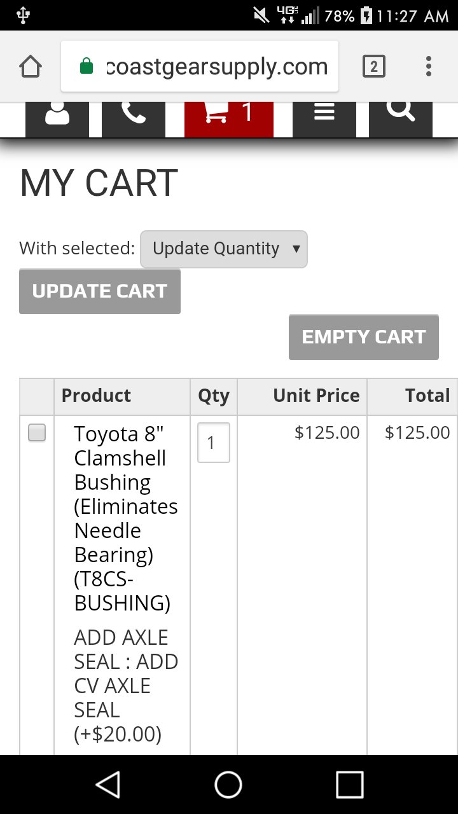Expand the Update Quantity dropdown
The image size is (458, 814).
point(224,249)
